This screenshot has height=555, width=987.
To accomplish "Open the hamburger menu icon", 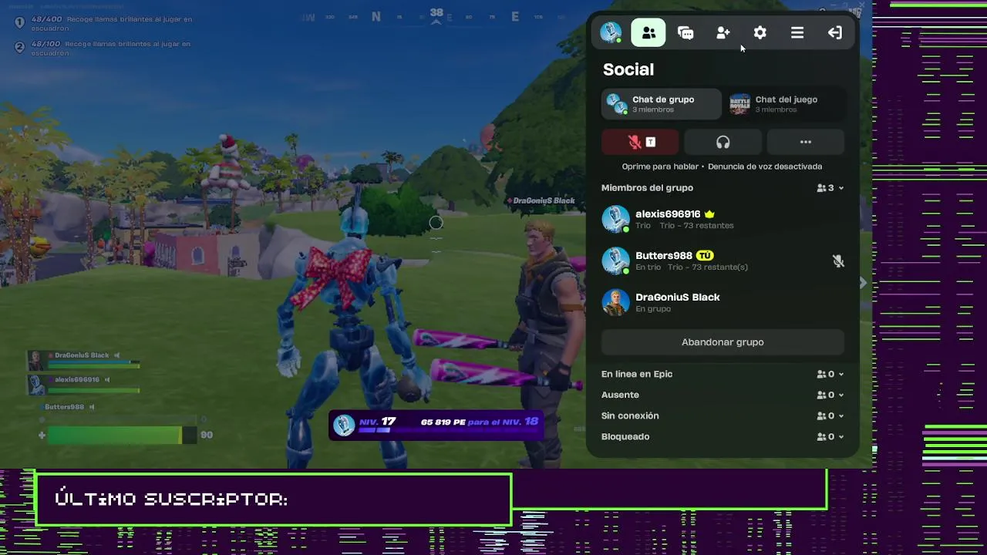I will pyautogui.click(x=797, y=32).
